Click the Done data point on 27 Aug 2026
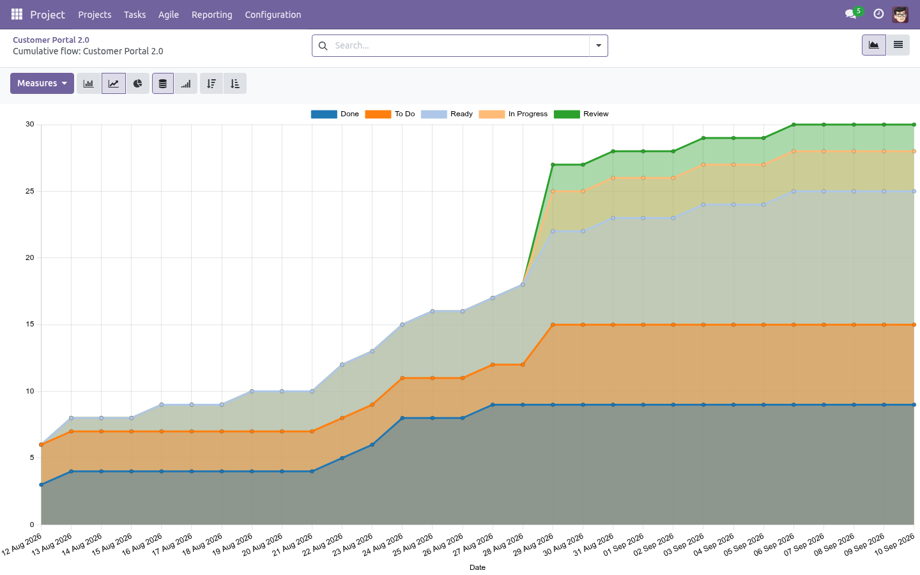920x575 pixels. coord(493,404)
